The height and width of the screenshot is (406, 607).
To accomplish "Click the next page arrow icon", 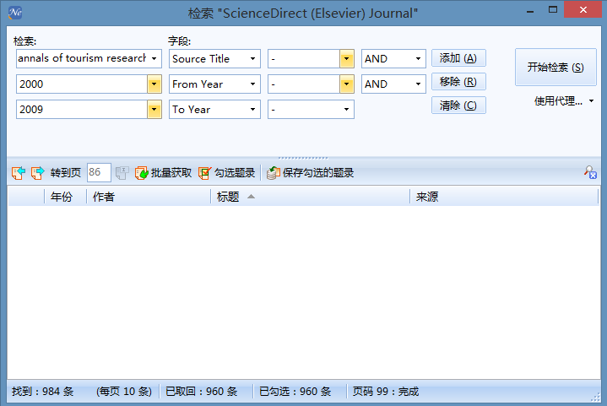I will (x=37, y=173).
